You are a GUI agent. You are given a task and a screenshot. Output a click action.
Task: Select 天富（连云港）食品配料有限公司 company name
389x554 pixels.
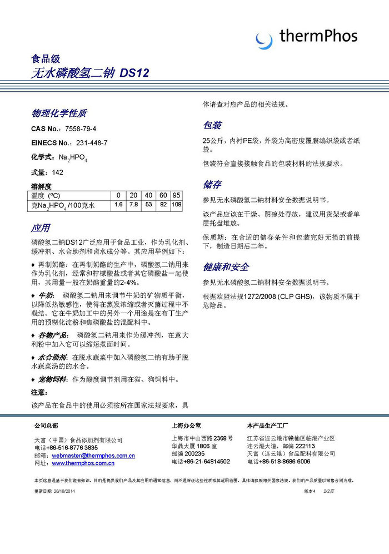[x=291, y=454]
